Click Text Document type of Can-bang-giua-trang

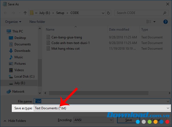(x=152, y=37)
